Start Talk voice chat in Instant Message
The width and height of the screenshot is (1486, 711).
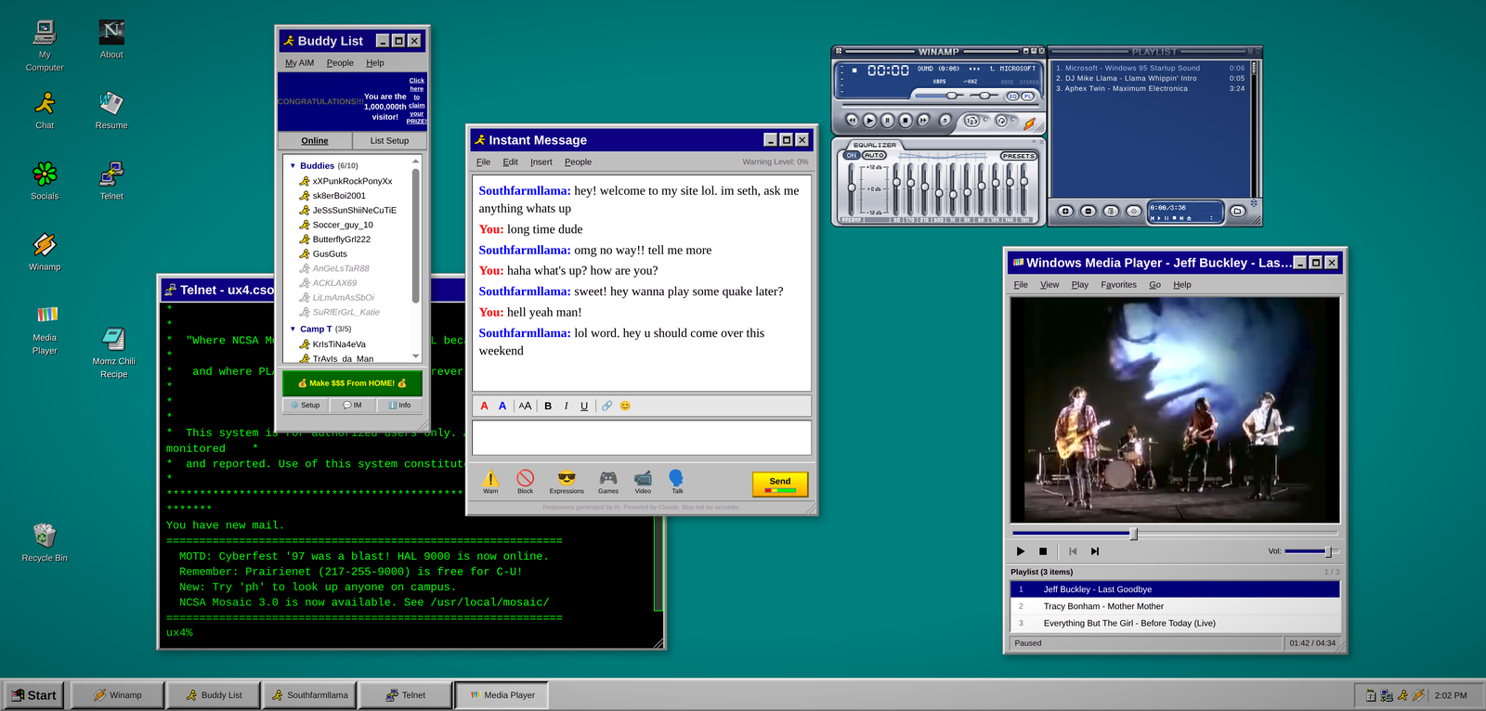(x=677, y=481)
